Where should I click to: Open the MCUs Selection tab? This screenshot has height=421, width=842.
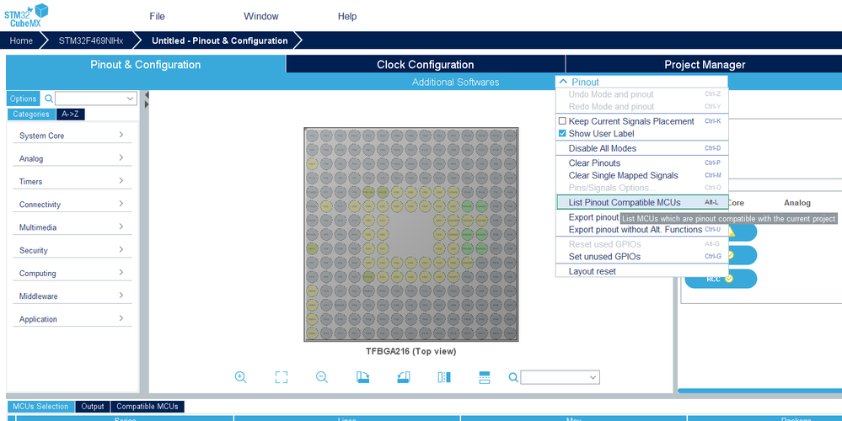(x=40, y=407)
